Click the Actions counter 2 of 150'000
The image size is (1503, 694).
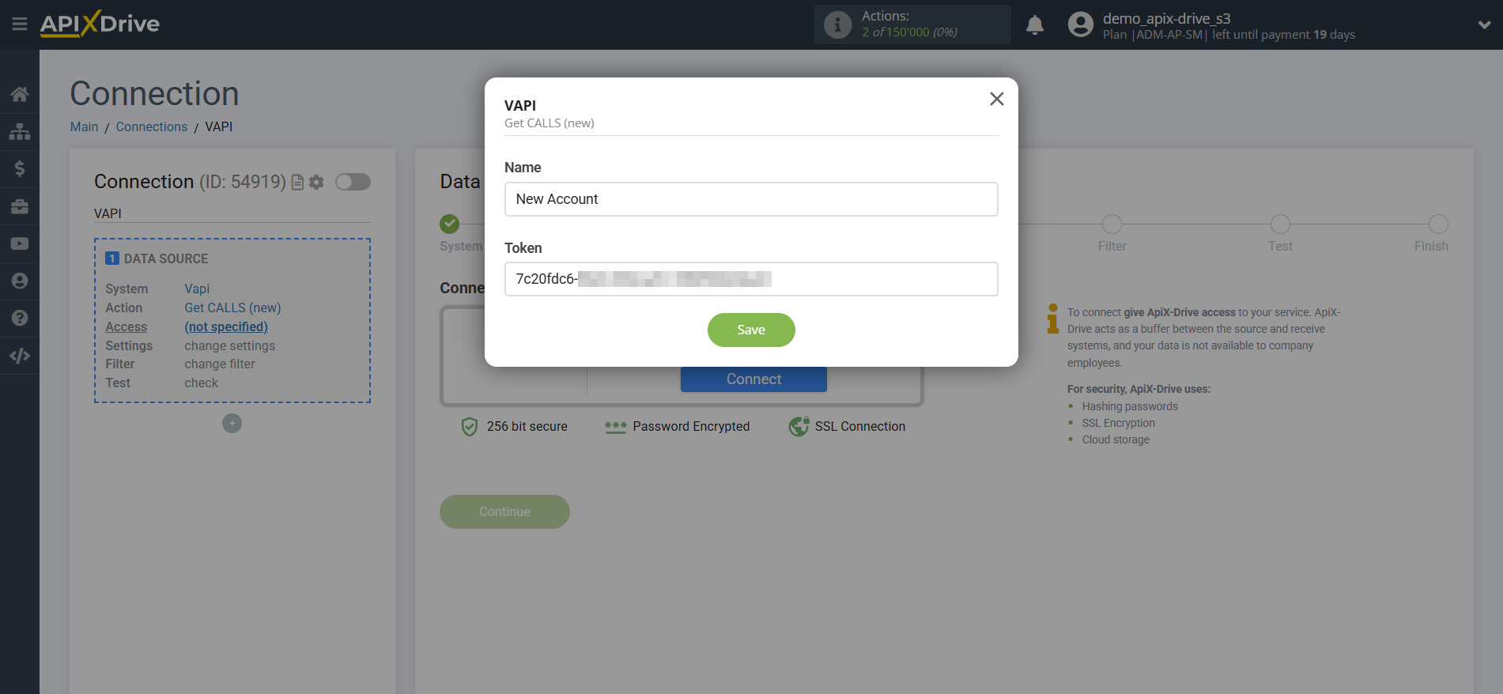point(909,32)
